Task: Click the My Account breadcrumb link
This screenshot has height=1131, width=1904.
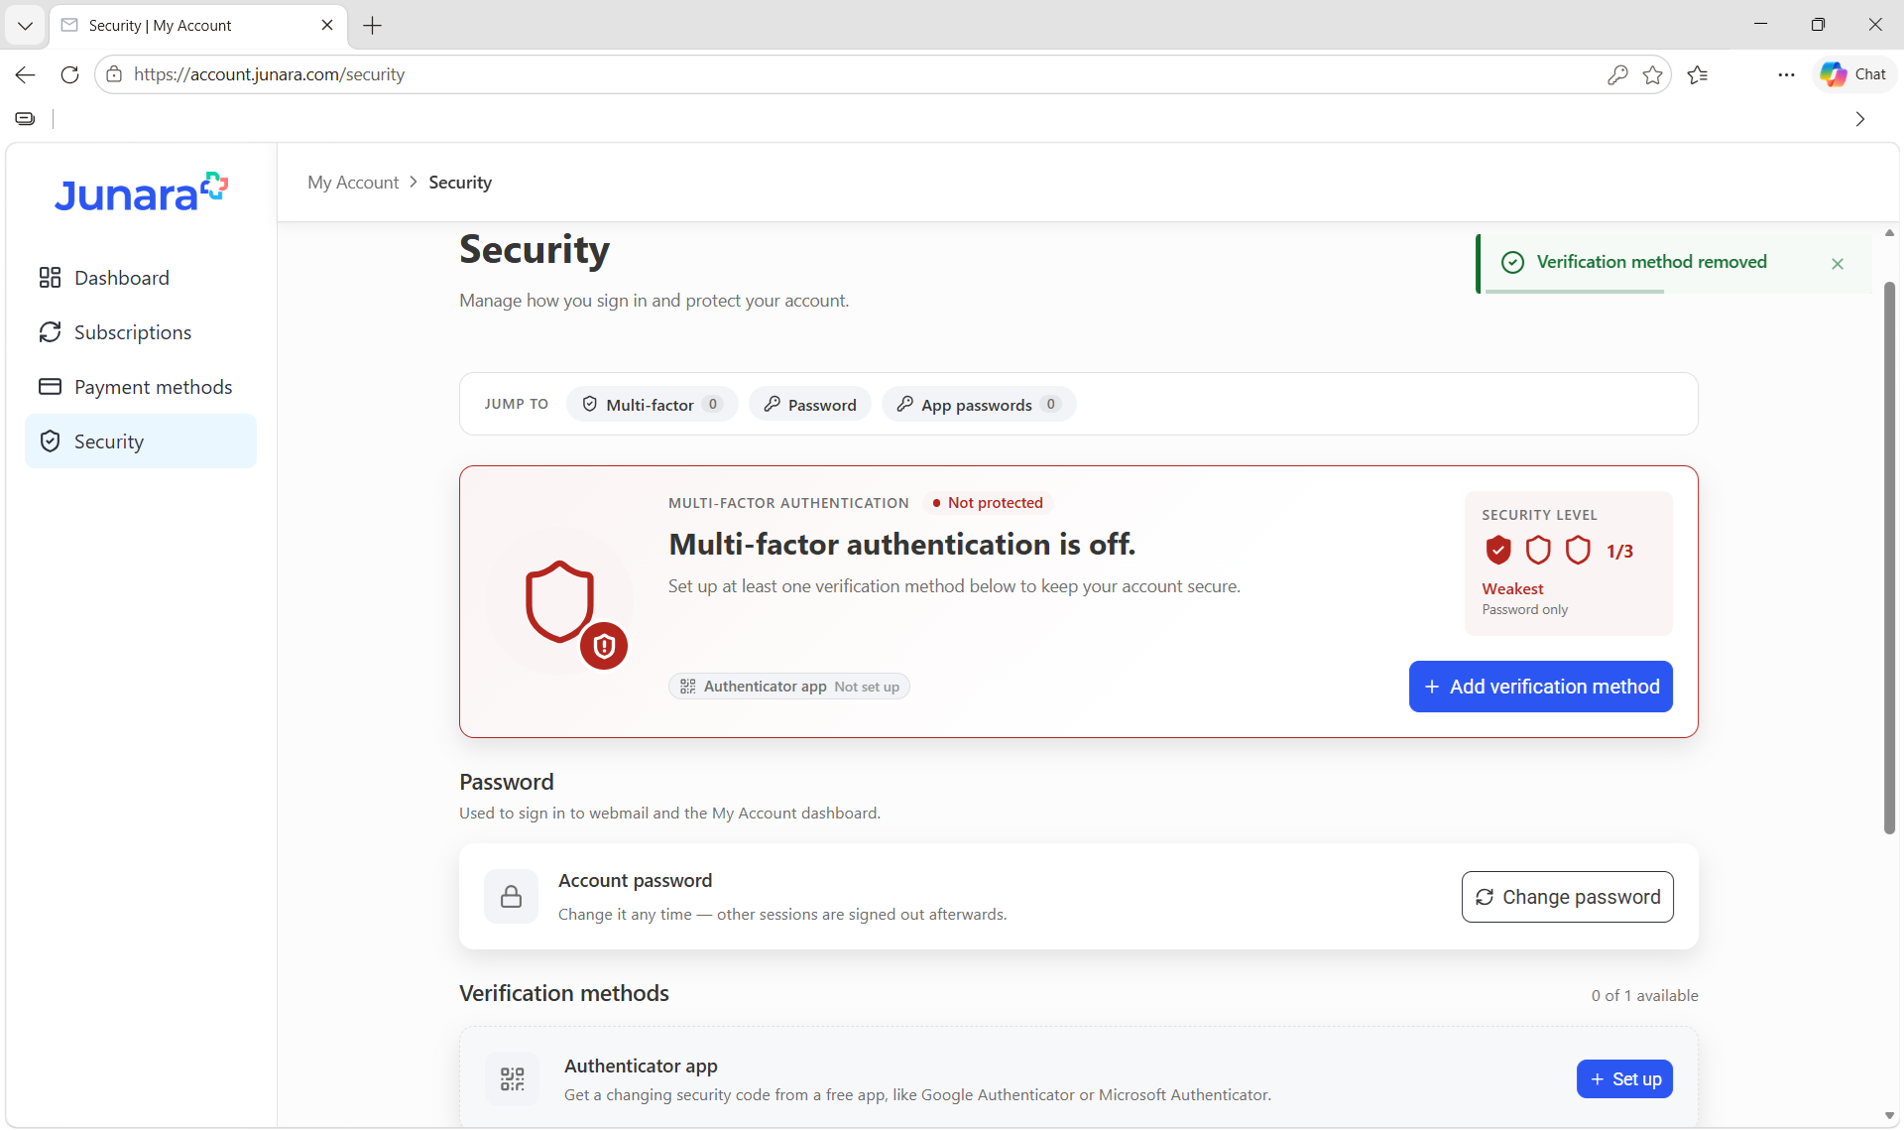Action: [x=353, y=183]
